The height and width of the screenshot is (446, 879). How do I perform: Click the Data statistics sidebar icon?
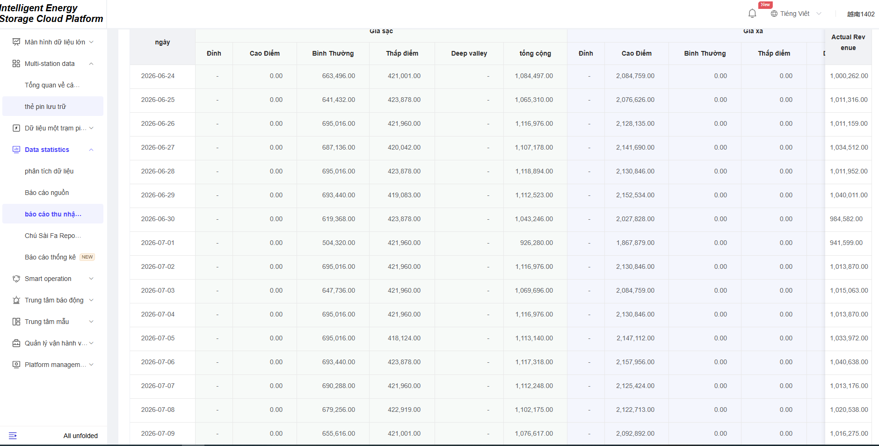point(16,150)
